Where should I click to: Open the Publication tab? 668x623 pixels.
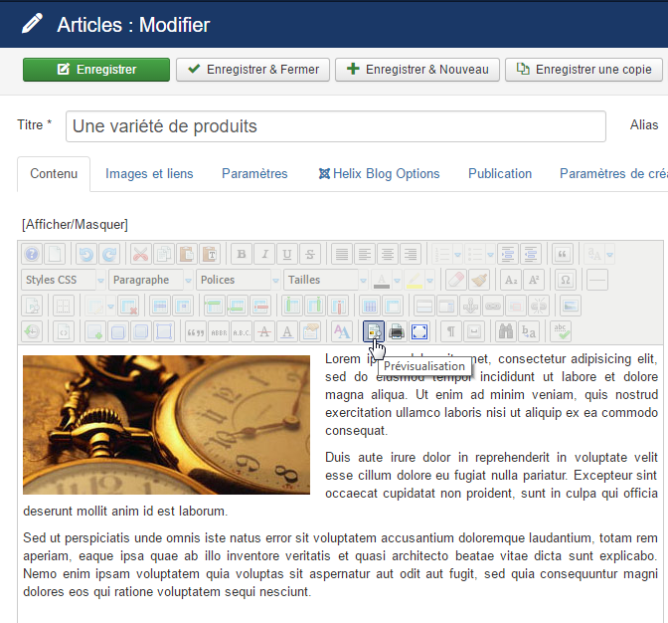pos(500,173)
